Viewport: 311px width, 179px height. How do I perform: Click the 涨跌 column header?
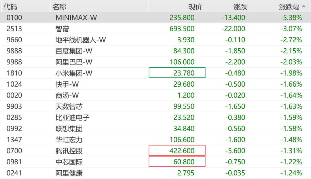pos(240,7)
